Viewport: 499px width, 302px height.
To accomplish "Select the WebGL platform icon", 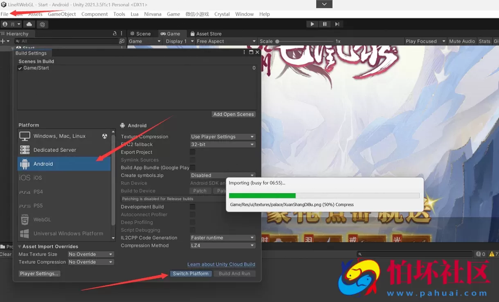I will coord(25,220).
